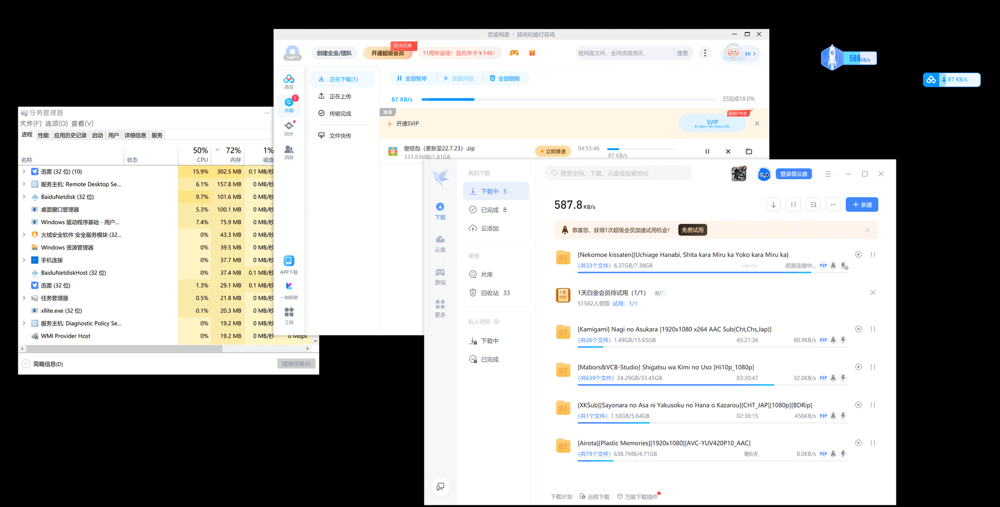Screen dimensions: 1000x507
Task: Click the lightning boost icon for Plastic Memories
Action: pyautogui.click(x=843, y=454)
